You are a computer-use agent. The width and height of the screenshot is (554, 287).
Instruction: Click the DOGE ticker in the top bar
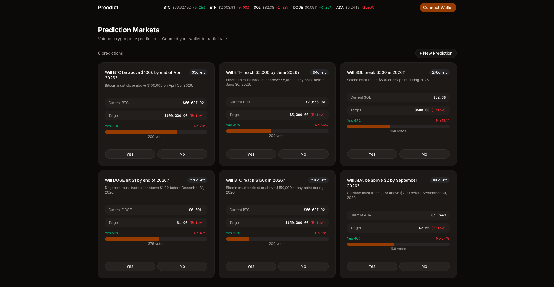(x=312, y=8)
